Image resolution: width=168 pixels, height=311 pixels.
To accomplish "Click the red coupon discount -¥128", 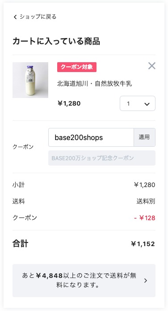I will click(145, 218).
